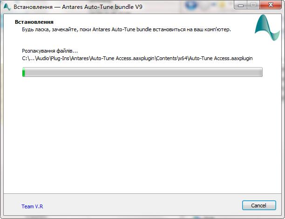Click the Antares logo in the header

[267, 27]
